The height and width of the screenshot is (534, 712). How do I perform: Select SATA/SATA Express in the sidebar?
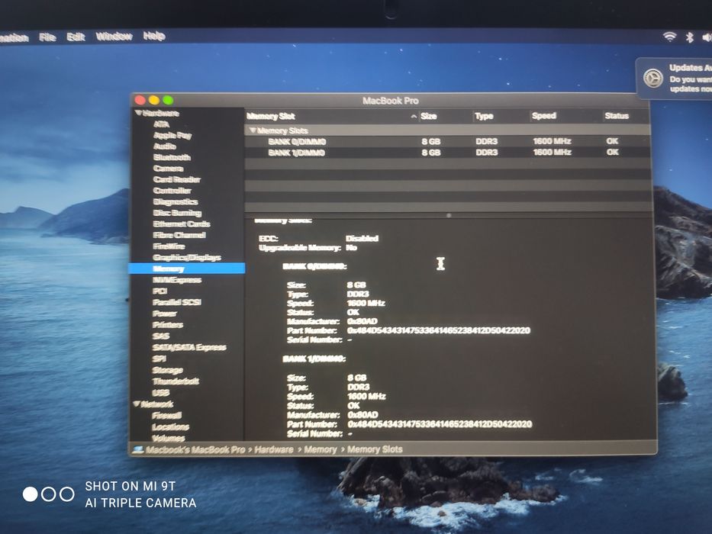[189, 347]
